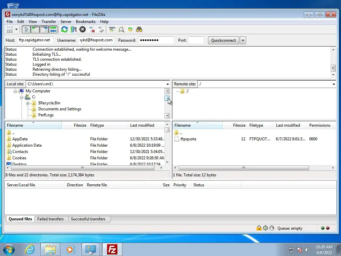Click the speed limits status bar icon

pyautogui.click(x=272, y=228)
